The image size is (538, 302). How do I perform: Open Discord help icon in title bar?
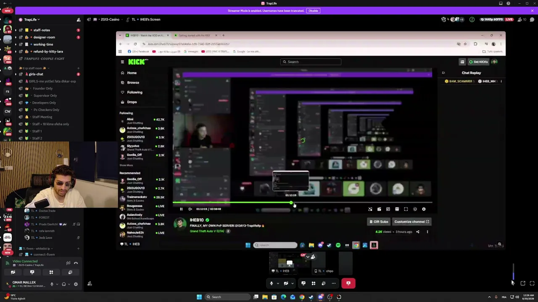508,3
